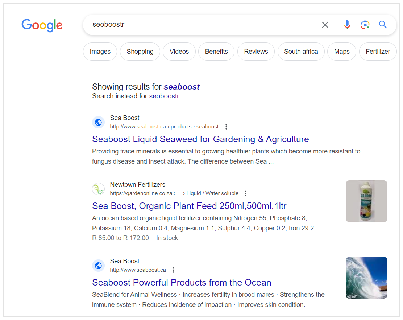Start a voice search with microphone
This screenshot has height=320, width=403.
[x=347, y=25]
